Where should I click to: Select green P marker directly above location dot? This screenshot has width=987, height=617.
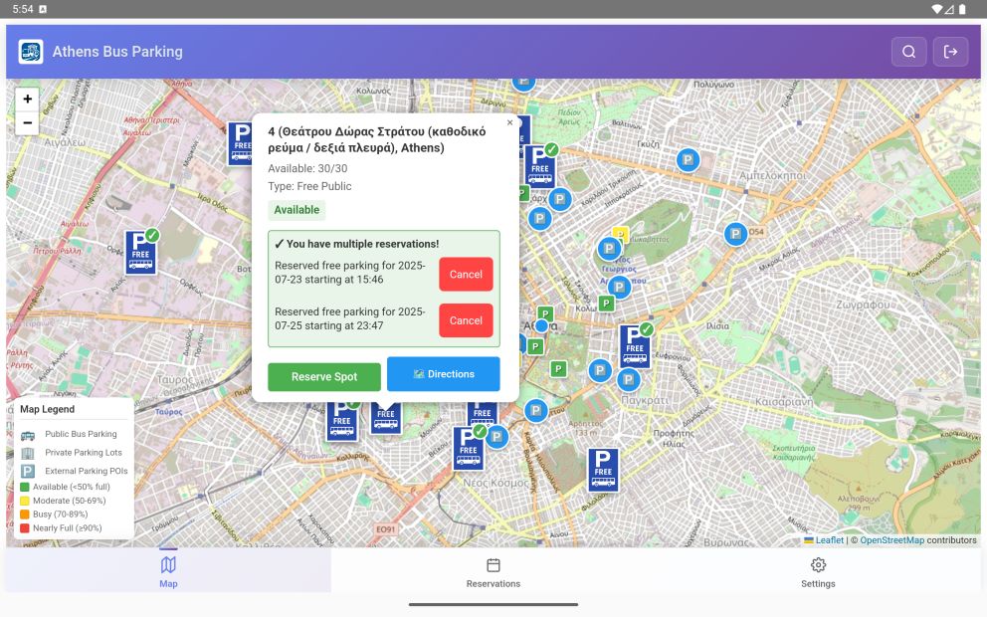point(545,313)
